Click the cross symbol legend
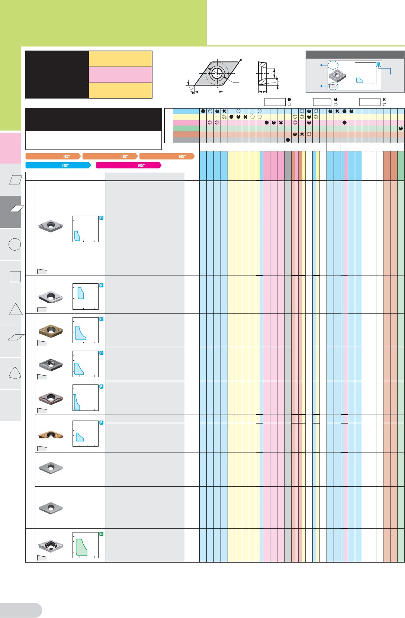This screenshot has width=405, height=618. [x=384, y=102]
